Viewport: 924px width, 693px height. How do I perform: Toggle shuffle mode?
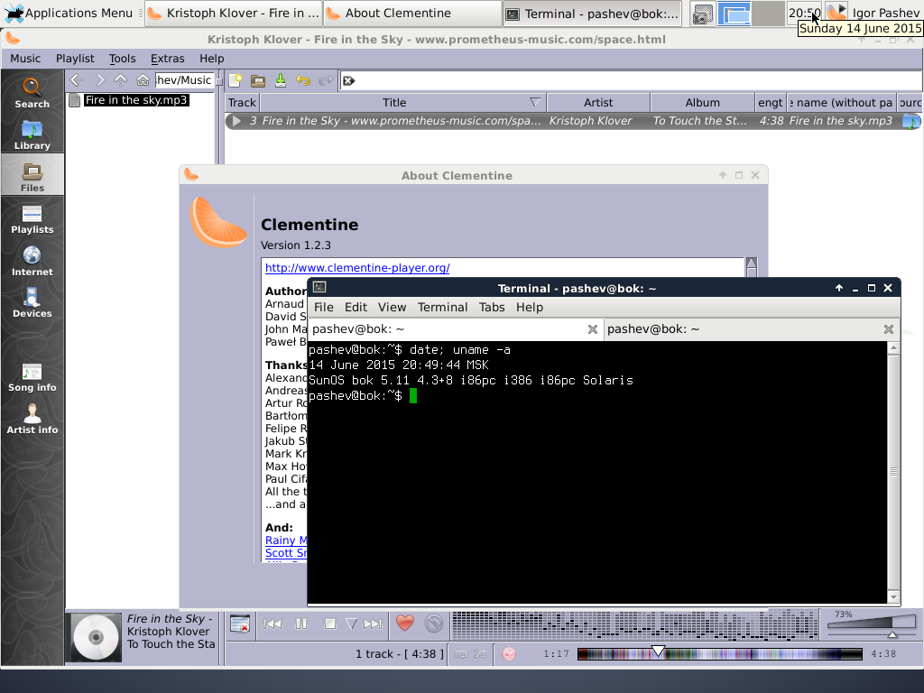tap(480, 654)
